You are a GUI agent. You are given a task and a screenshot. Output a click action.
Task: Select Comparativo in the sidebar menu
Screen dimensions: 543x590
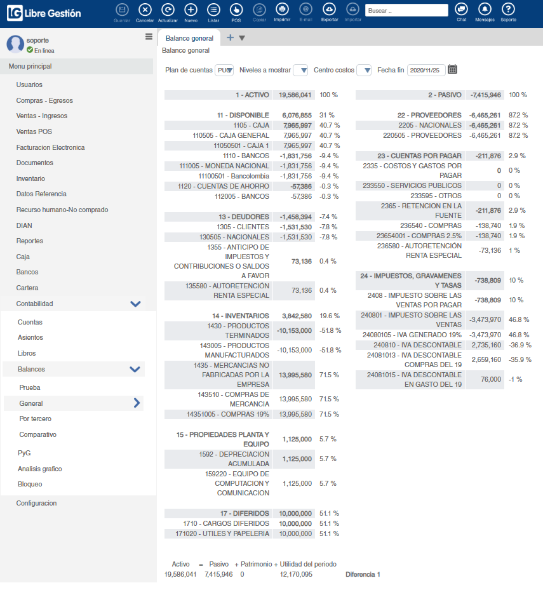tap(38, 434)
